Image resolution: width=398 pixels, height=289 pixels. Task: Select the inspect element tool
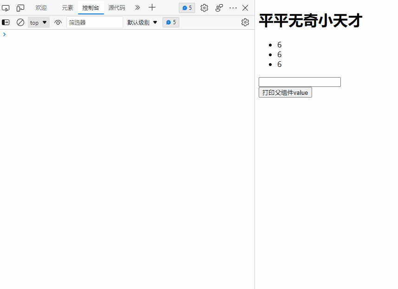6,7
